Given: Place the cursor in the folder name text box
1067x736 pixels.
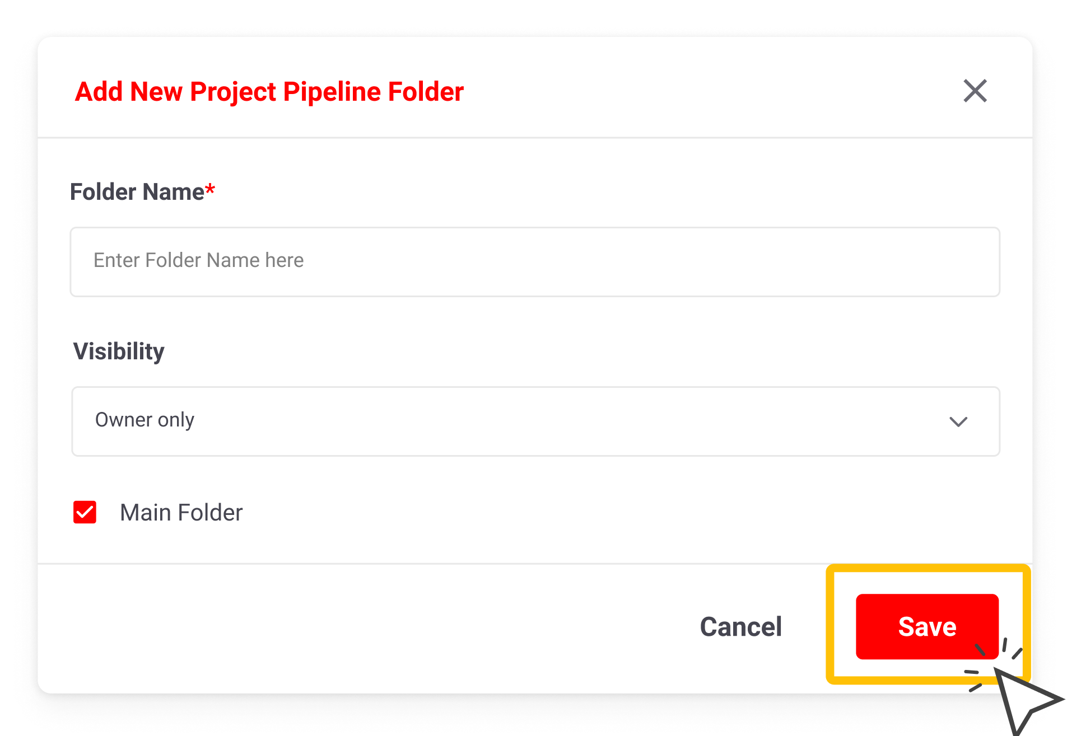Looking at the screenshot, I should tap(535, 261).
